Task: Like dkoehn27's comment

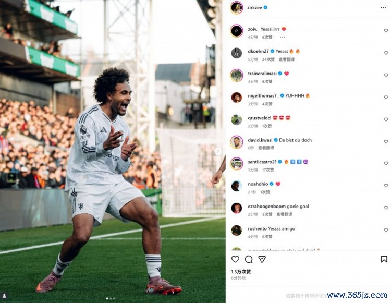Action: click(x=386, y=53)
